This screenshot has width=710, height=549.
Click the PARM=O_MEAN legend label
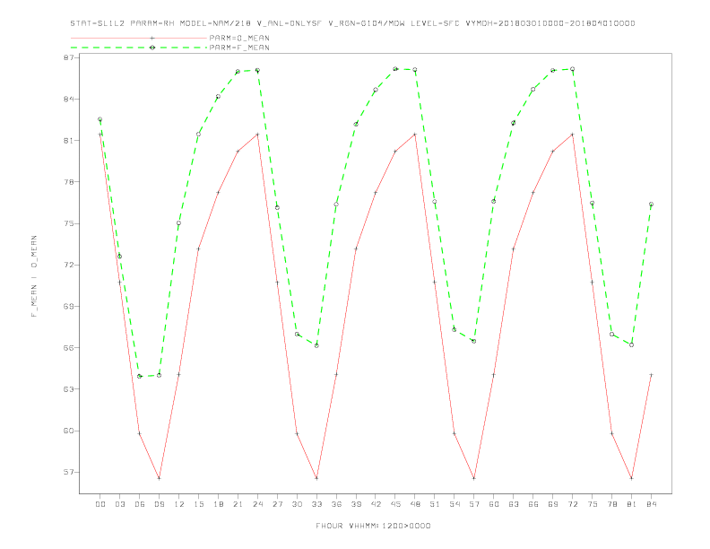[239, 38]
